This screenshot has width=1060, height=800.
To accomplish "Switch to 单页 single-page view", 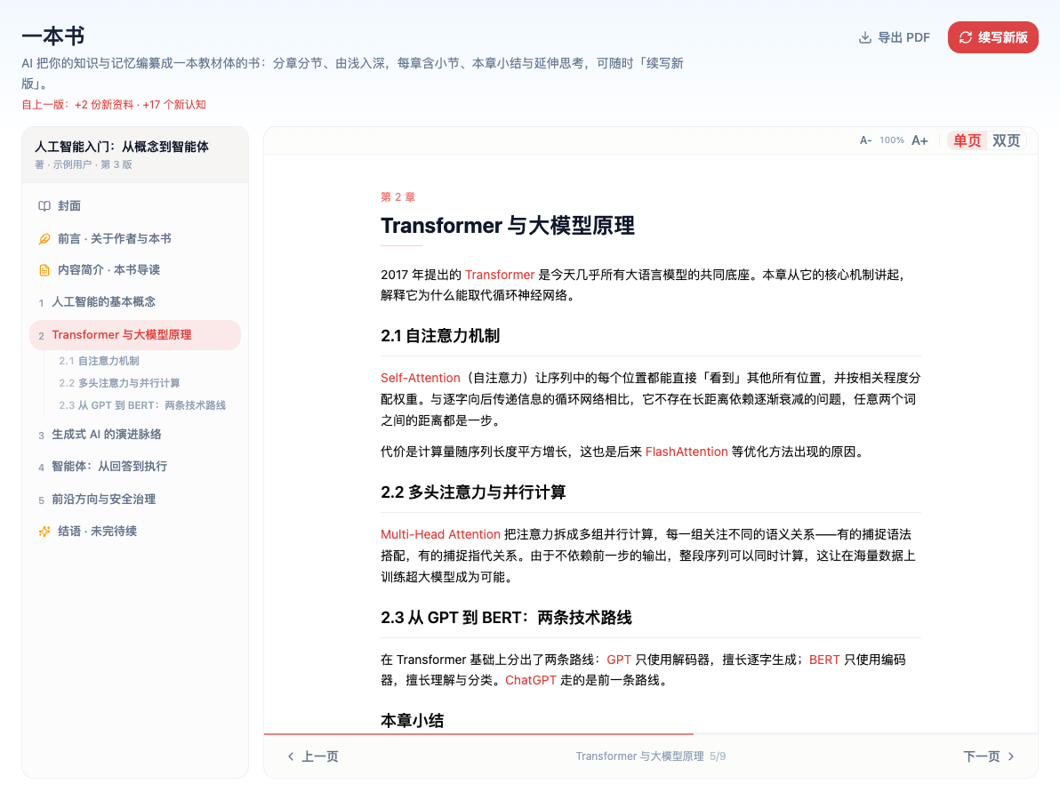I will (x=967, y=140).
